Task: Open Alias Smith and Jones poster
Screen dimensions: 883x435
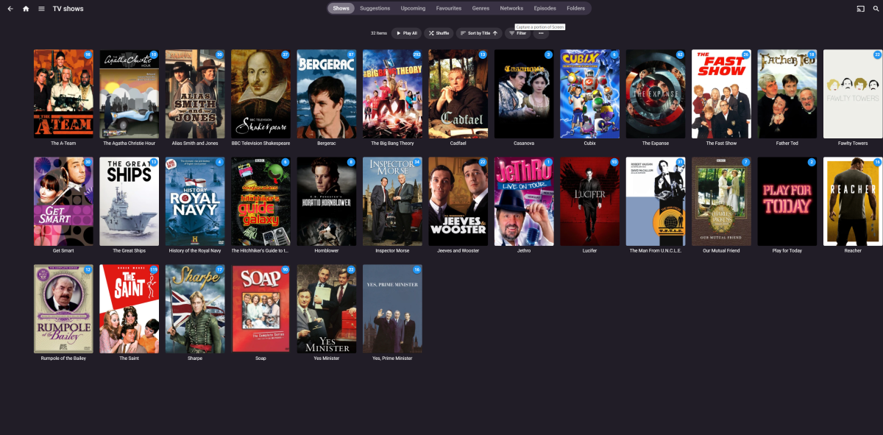Action: click(195, 93)
